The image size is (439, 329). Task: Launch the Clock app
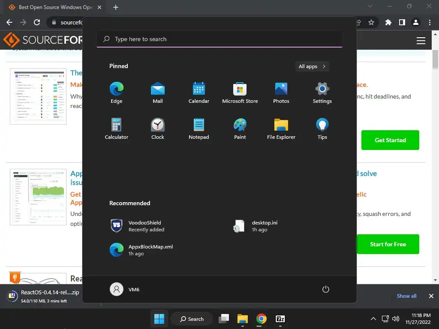[x=158, y=129]
